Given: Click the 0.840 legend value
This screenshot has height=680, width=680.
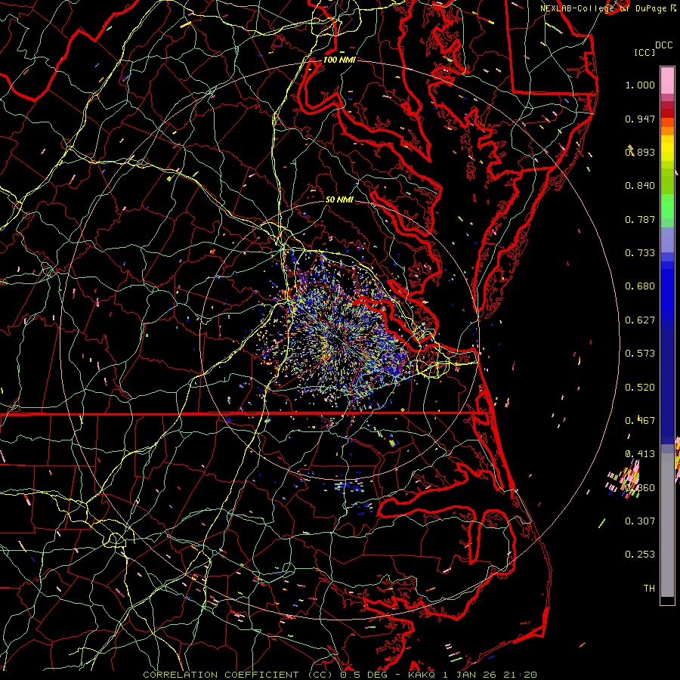Looking at the screenshot, I should [x=640, y=186].
